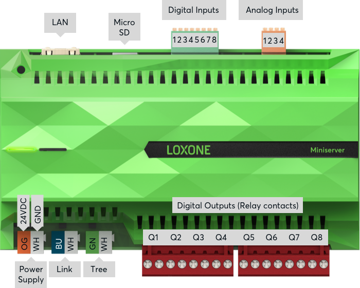
Task: Select the Q1 relay output label
Action: point(153,237)
